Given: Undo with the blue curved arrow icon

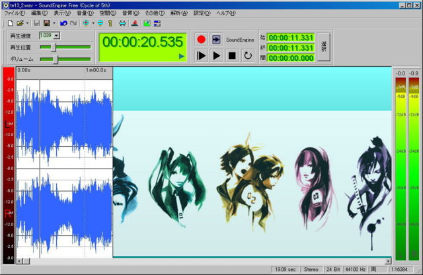Looking at the screenshot, I should pos(63,23).
